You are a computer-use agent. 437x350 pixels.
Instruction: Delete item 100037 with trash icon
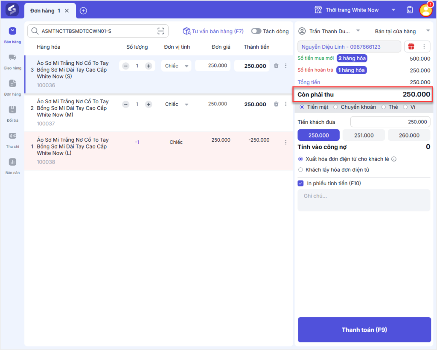[x=276, y=104]
